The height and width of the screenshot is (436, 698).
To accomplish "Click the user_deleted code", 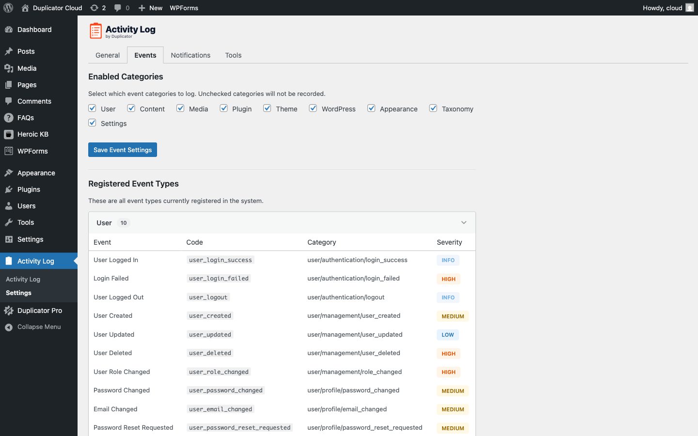I will (210, 353).
